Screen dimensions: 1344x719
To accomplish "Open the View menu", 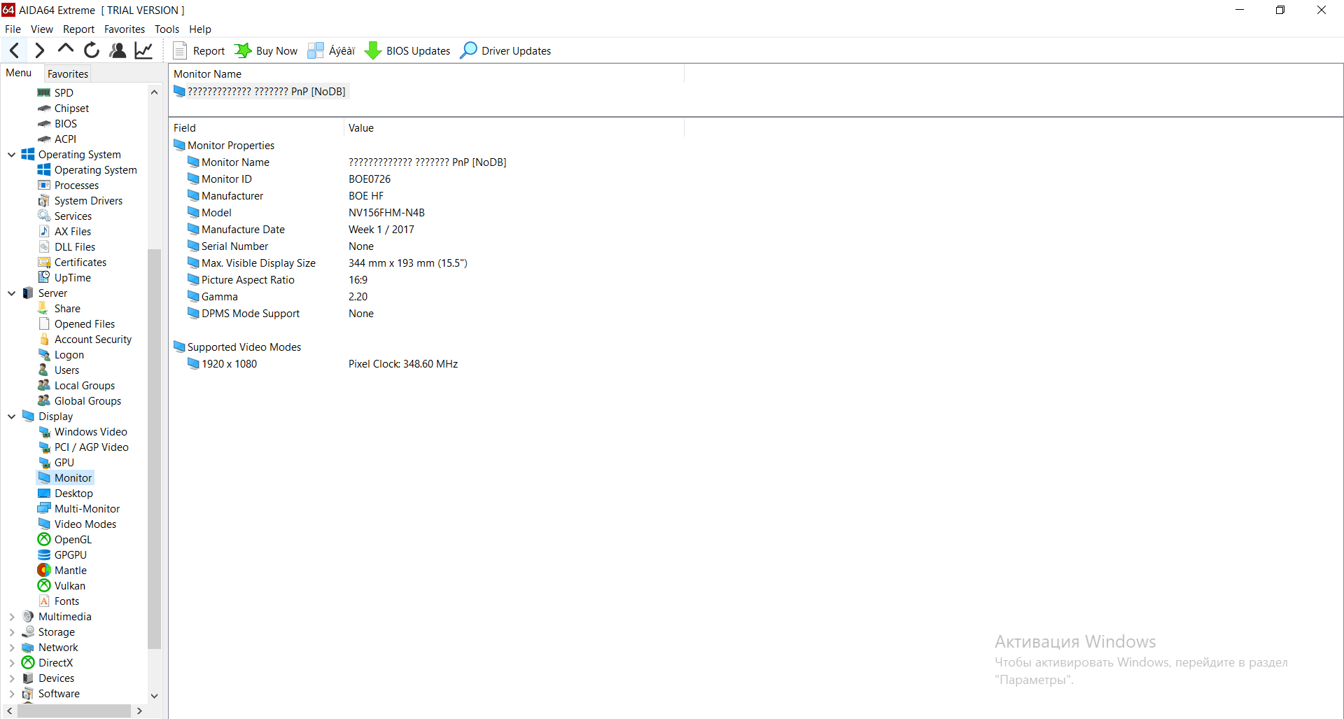I will coord(42,29).
